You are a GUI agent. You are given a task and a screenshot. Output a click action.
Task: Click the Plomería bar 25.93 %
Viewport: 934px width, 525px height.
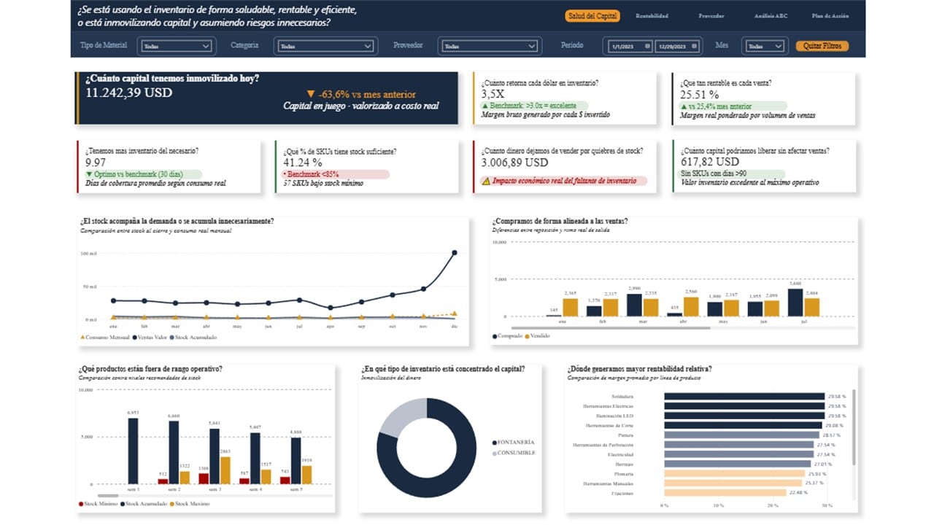(x=735, y=474)
